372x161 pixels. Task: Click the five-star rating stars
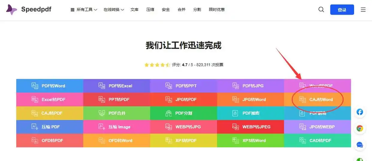[x=157, y=65]
